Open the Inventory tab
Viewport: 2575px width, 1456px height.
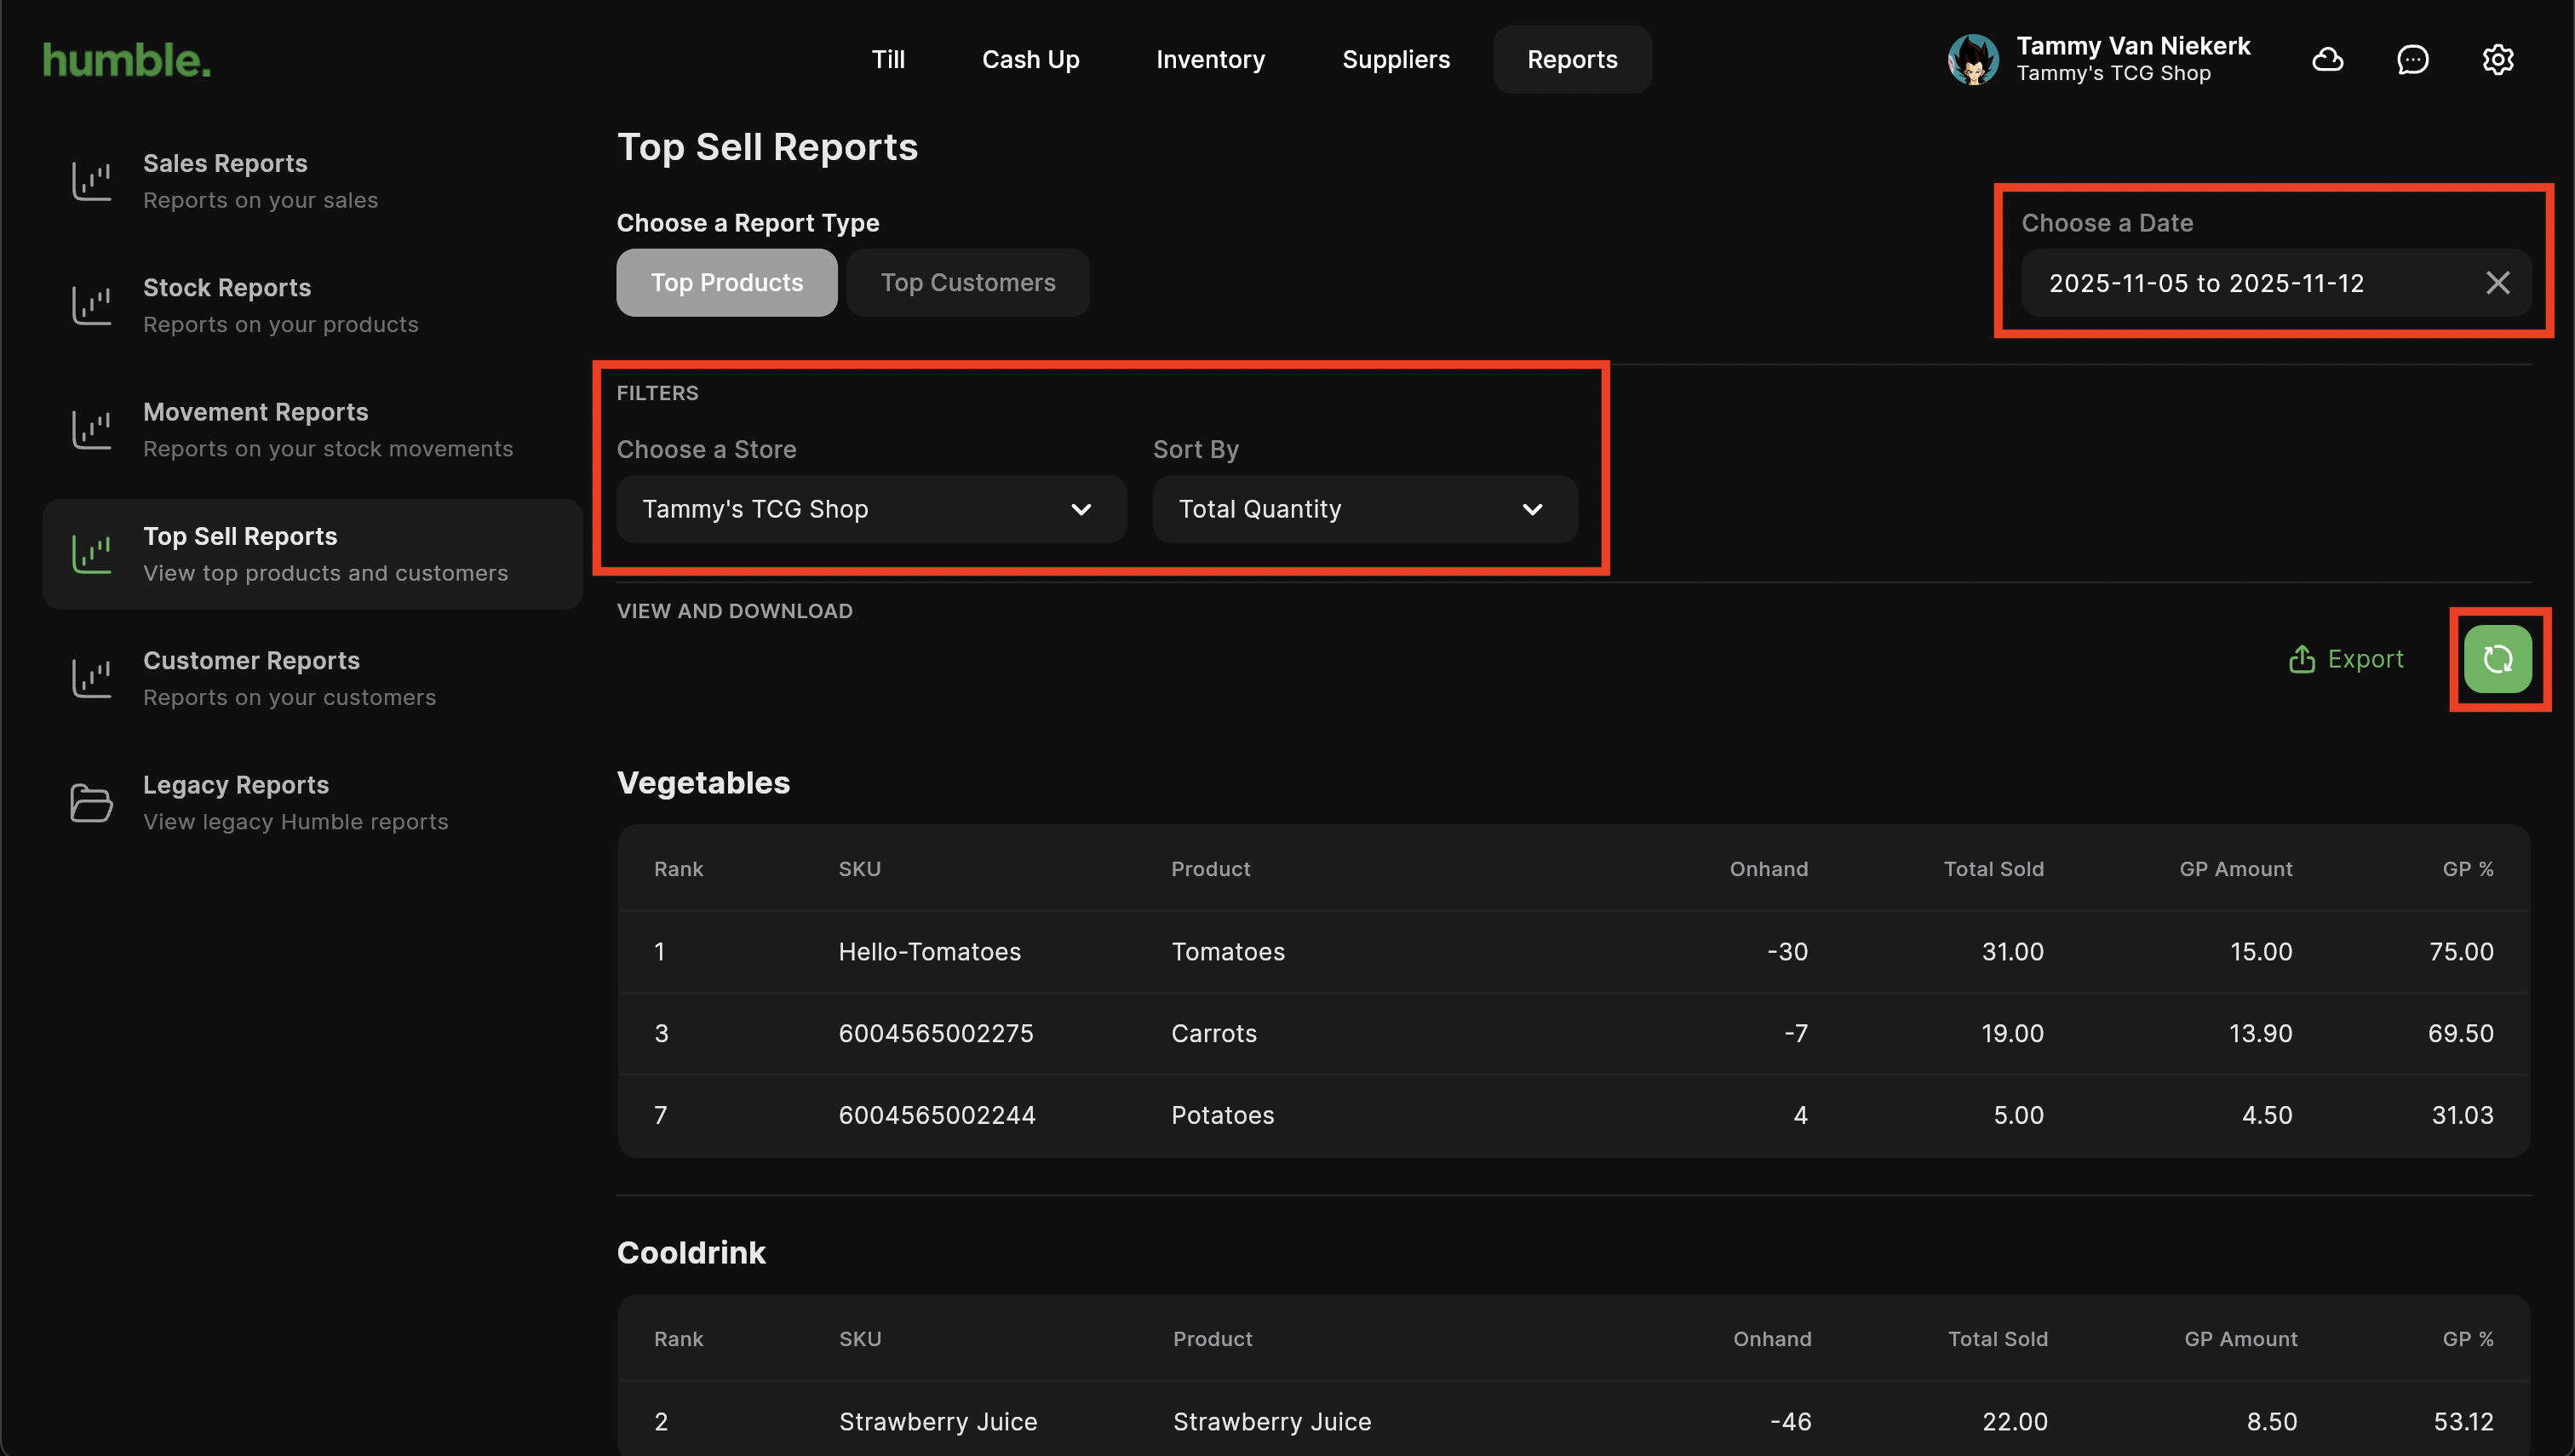tap(1210, 60)
